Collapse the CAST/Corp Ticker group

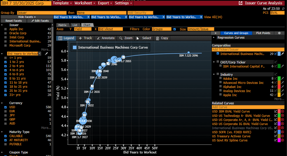click(x=214, y=62)
